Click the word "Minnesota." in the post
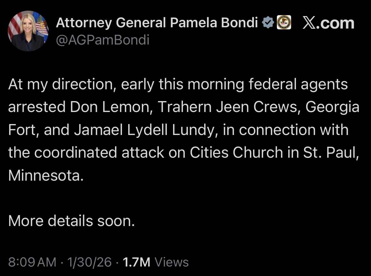The width and height of the screenshot is (371, 276). point(46,175)
